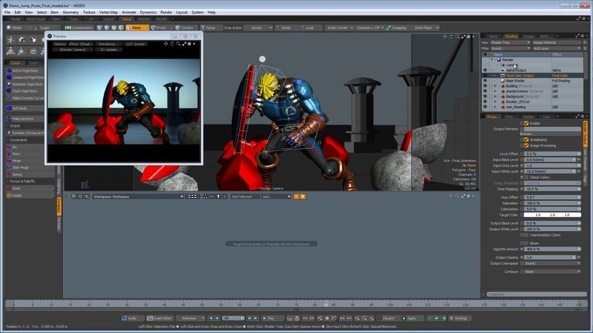Hide the Building material layer
This screenshot has height=333, width=593.
point(485,86)
